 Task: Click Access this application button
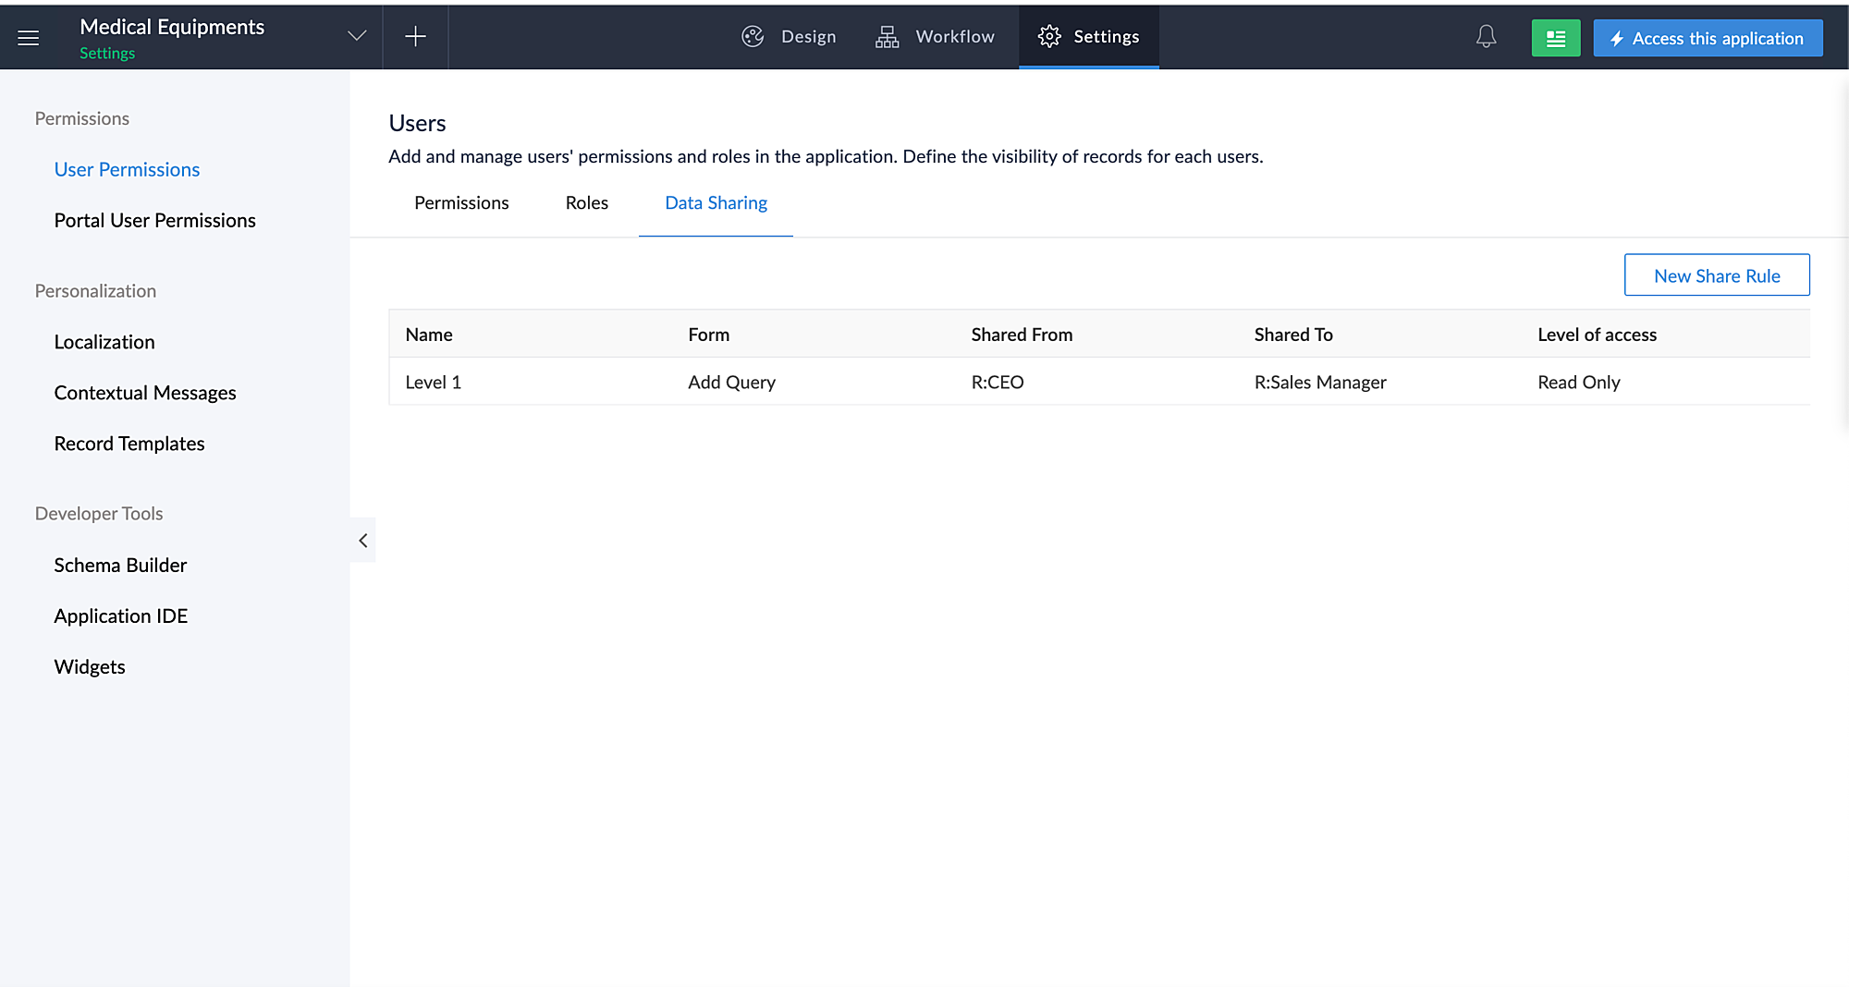[x=1707, y=39]
